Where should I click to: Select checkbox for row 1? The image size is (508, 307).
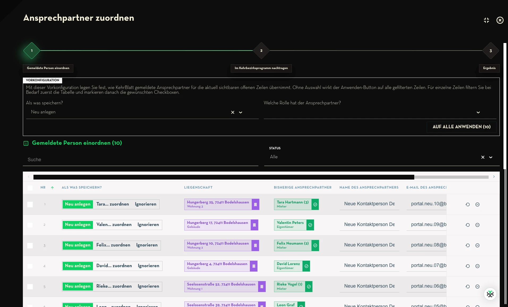click(30, 204)
